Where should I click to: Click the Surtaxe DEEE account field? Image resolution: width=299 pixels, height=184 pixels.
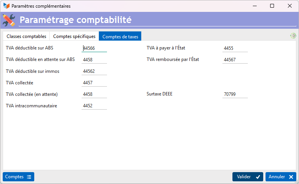[235, 94]
